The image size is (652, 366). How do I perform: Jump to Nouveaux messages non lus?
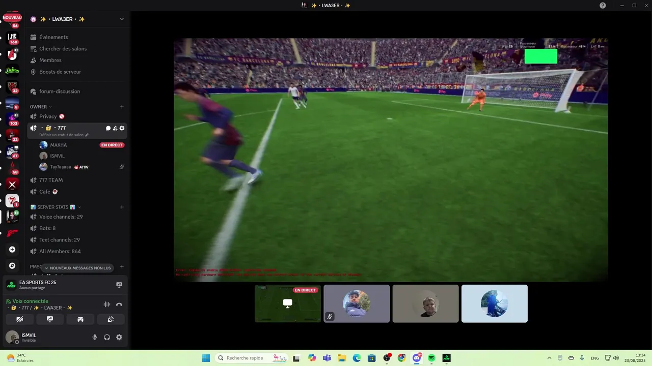(x=77, y=268)
